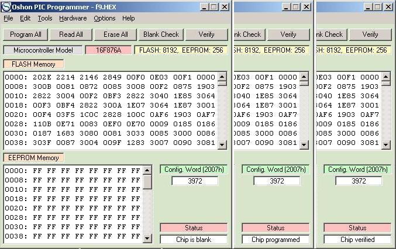Click the EEPROM memory scrollbar thumb
396x249 pixels.
pos(147,182)
